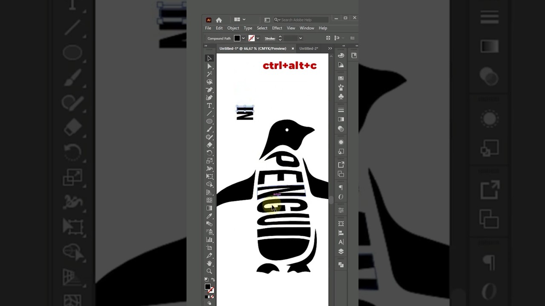
Task: Select the Selection tool (black arrow)
Action: [209, 58]
